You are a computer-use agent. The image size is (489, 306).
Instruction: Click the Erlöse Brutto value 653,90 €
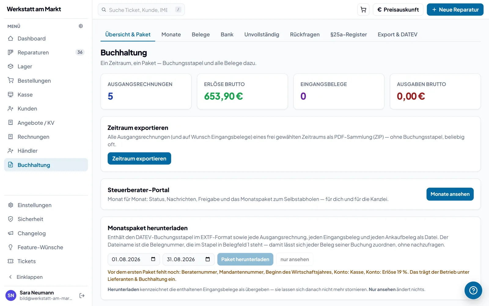tap(223, 96)
